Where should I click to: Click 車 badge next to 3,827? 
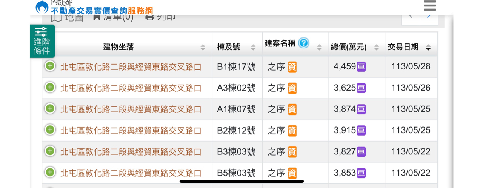click(x=361, y=152)
